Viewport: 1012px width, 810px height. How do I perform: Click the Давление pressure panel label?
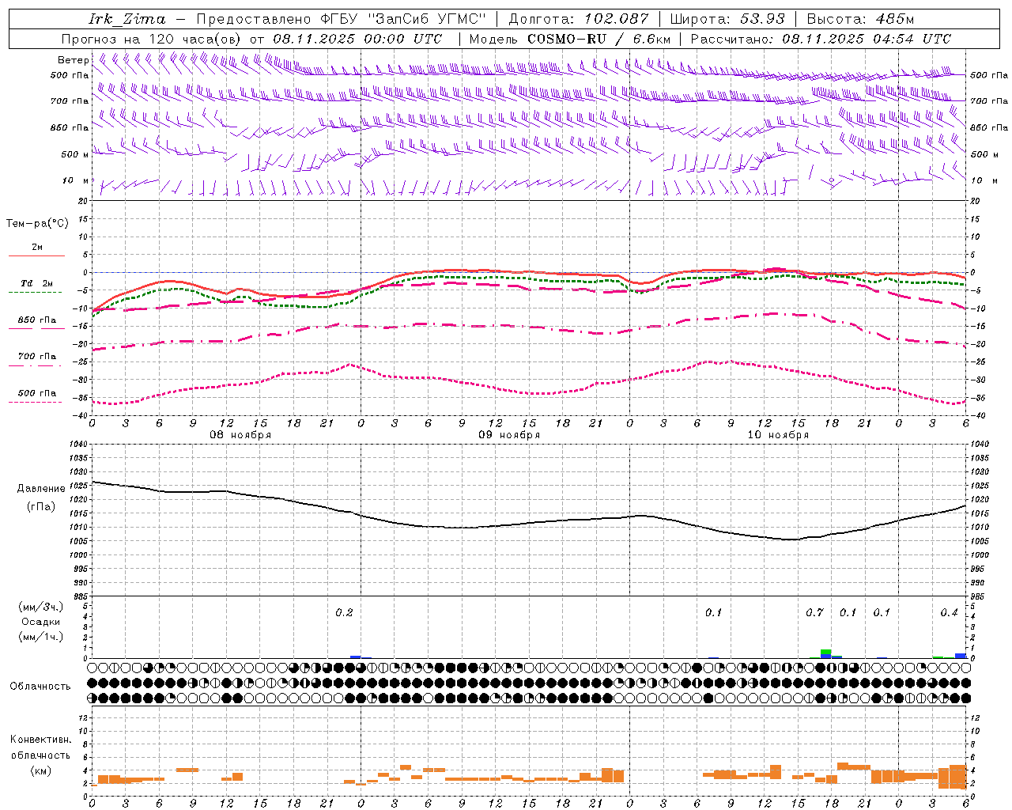click(x=41, y=489)
